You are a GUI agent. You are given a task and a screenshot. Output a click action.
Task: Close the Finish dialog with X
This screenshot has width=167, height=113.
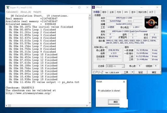tap(124, 81)
